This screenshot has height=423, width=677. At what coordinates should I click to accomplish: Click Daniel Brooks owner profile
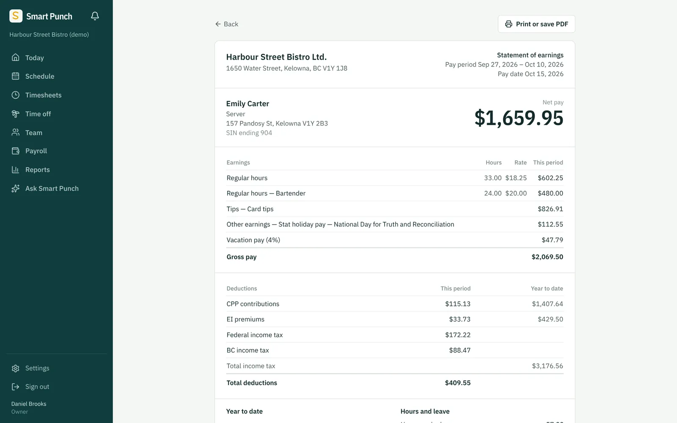tap(29, 408)
